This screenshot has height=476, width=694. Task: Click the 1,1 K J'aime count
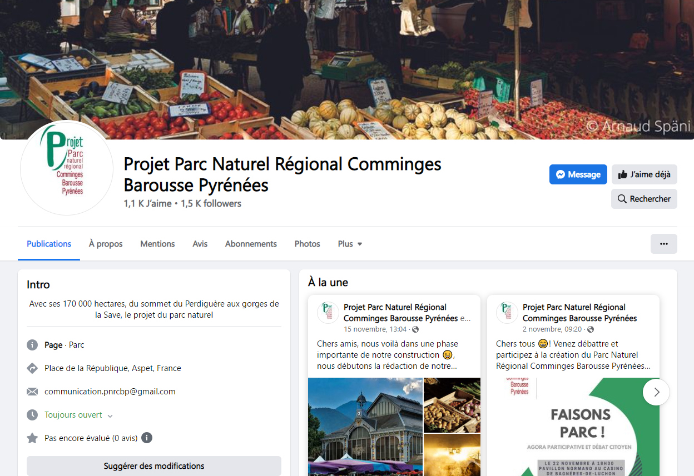click(x=147, y=204)
